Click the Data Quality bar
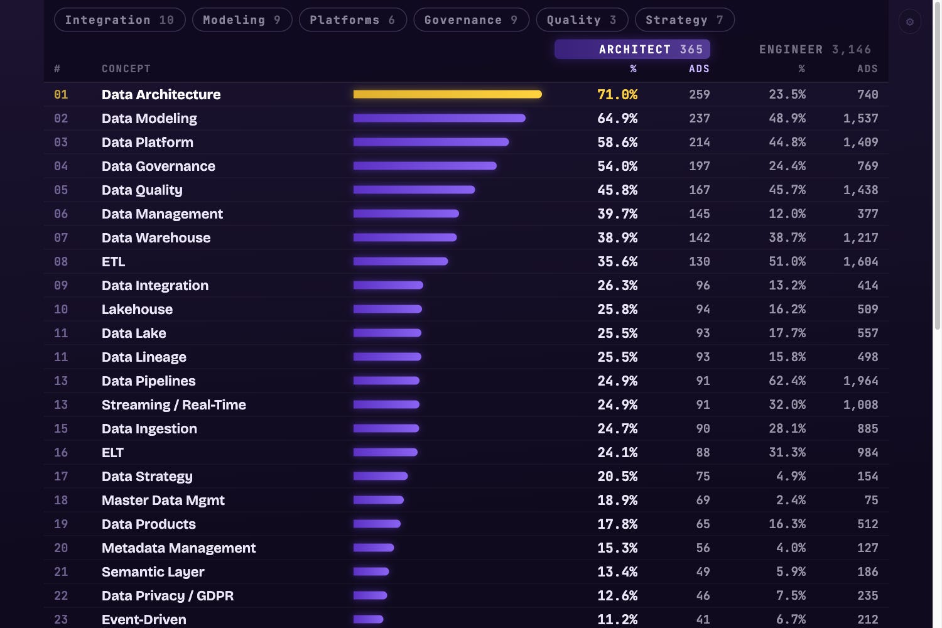The height and width of the screenshot is (628, 942). [x=414, y=190]
